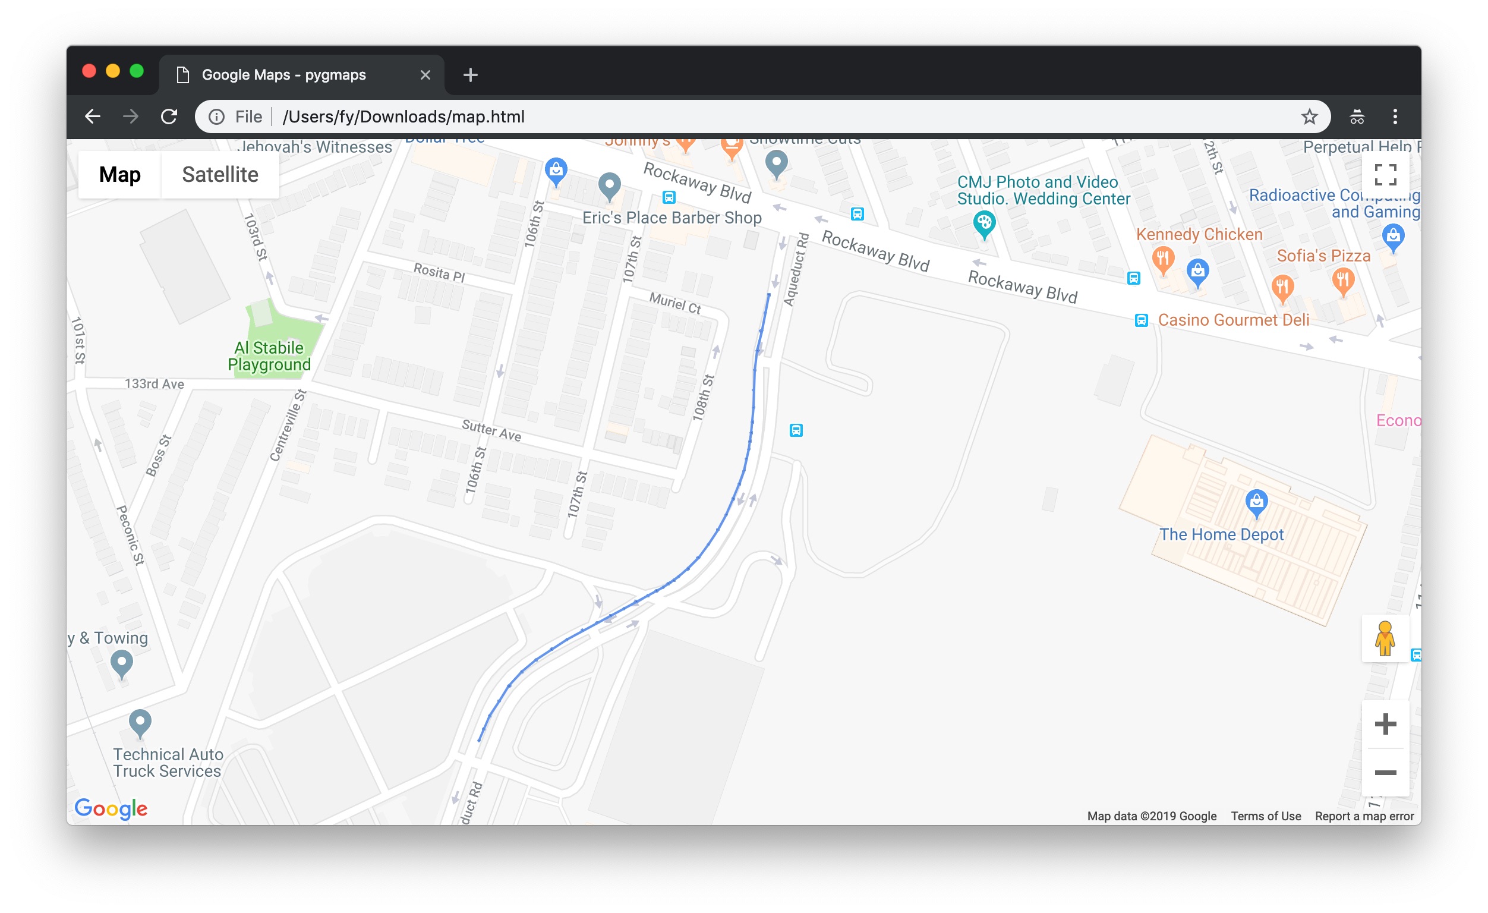The height and width of the screenshot is (913, 1488).
Task: Select the Google Maps - pygmaps tab
Action: pos(284,75)
